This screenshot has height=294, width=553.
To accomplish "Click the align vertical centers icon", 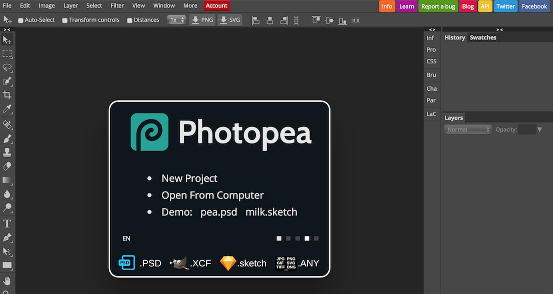I will click(x=329, y=20).
